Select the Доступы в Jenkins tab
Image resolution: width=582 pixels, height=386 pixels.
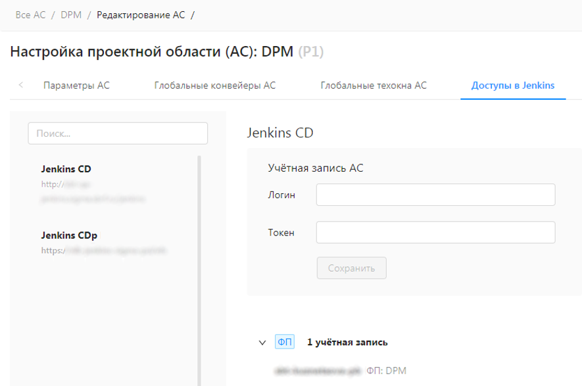(x=512, y=85)
